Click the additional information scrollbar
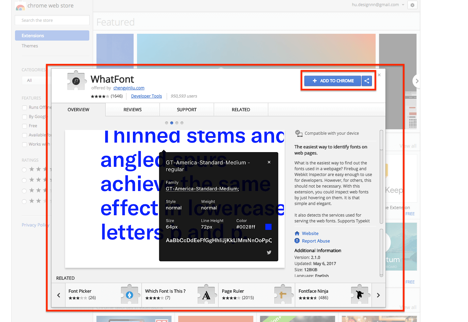The width and height of the screenshot is (468, 322). pos(381,252)
